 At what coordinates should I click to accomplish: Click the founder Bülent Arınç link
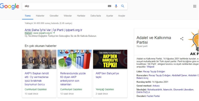point(142,78)
